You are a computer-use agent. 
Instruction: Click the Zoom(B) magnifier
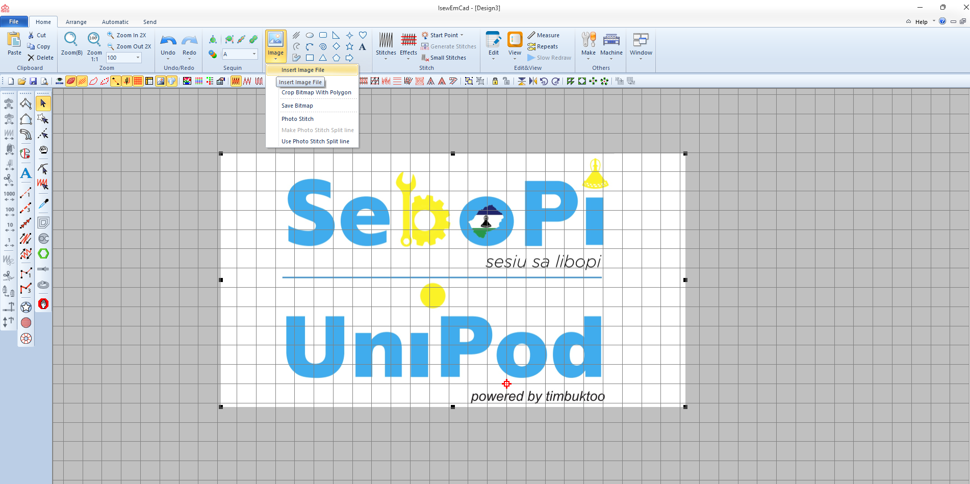tap(71, 44)
